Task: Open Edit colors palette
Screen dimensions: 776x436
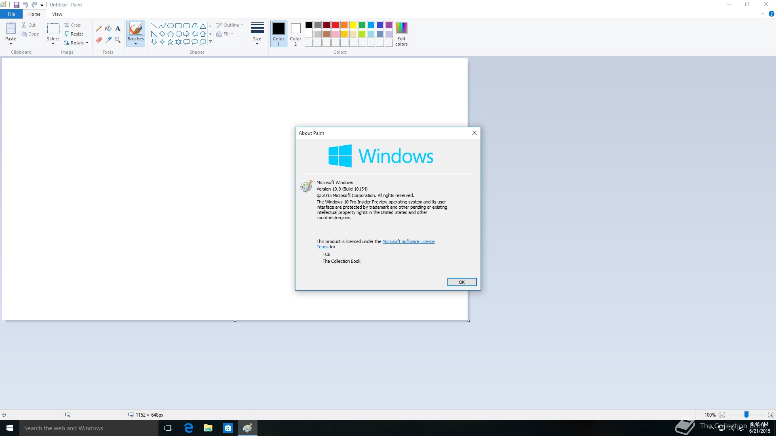Action: (401, 34)
